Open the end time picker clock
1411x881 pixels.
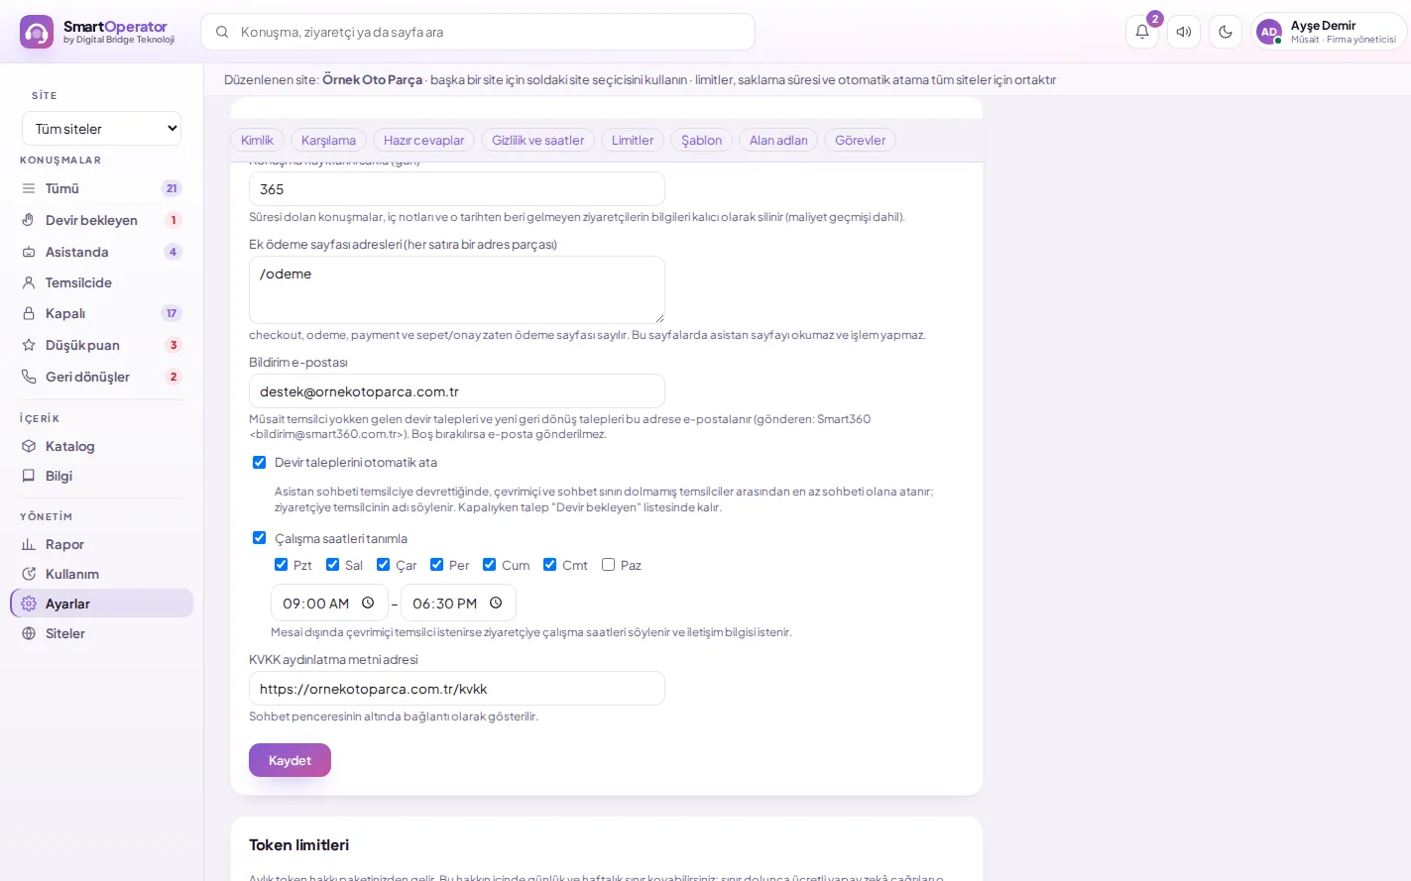(496, 603)
